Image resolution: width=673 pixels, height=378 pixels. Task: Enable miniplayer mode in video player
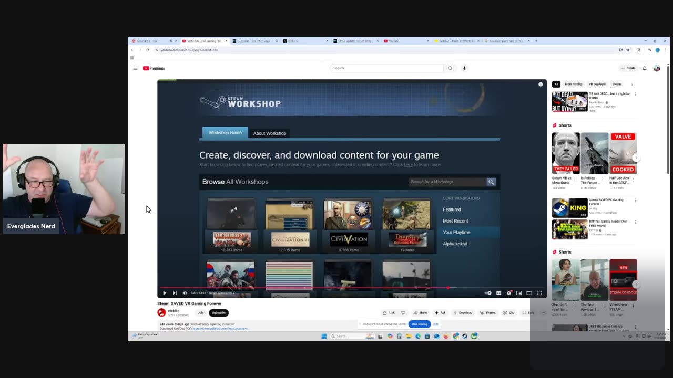tap(519, 293)
